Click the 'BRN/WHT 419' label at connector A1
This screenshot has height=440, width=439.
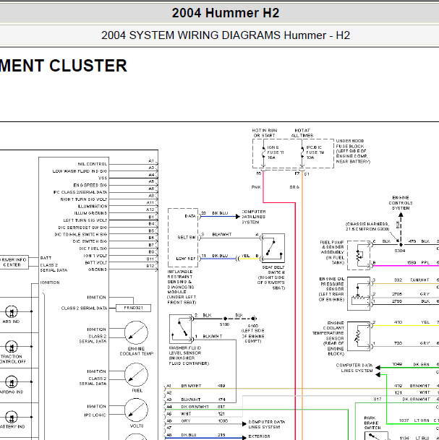click(203, 386)
